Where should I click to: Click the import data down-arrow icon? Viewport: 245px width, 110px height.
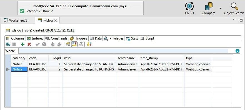[53, 44]
